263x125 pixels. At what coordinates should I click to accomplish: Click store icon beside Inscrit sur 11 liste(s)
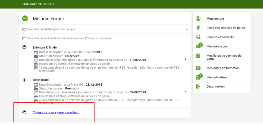tap(36, 97)
